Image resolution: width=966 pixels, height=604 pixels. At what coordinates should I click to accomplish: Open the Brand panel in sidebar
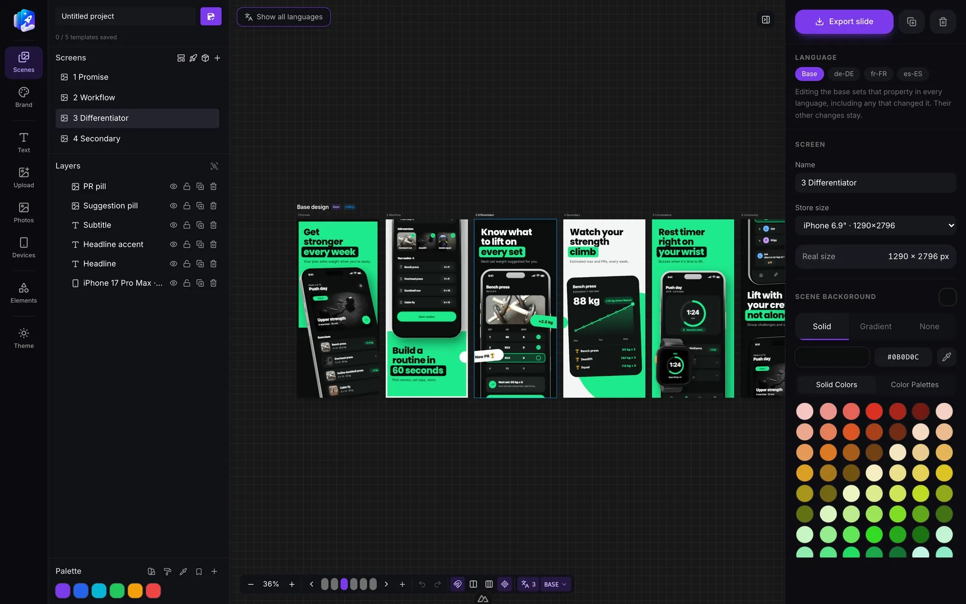pos(24,97)
